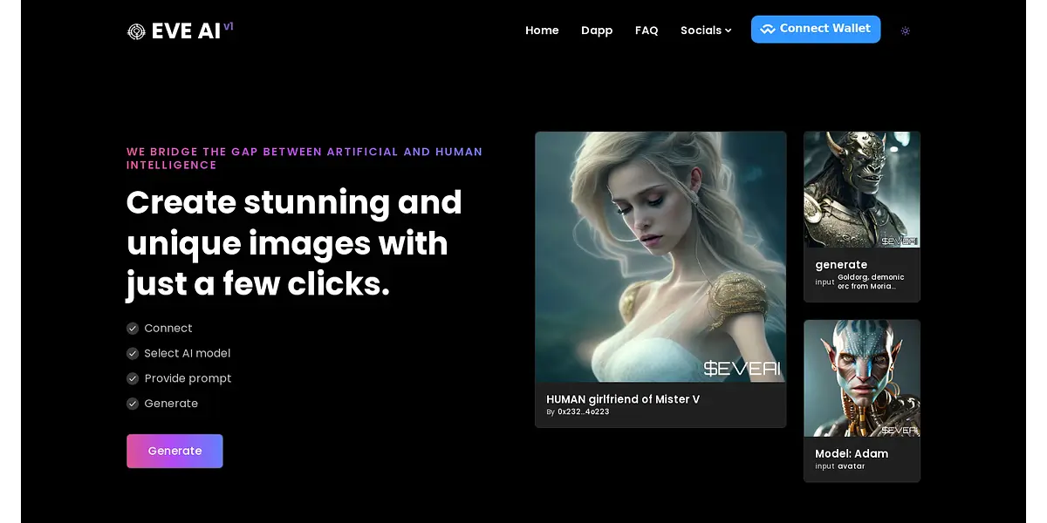Click checkmark icon beside Provide prompt

pos(133,378)
